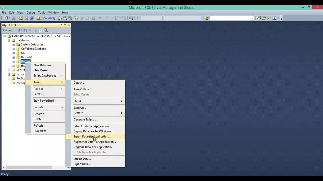Choose Properties in the context menu
Viewport: 323px width, 181px height.
point(45,131)
